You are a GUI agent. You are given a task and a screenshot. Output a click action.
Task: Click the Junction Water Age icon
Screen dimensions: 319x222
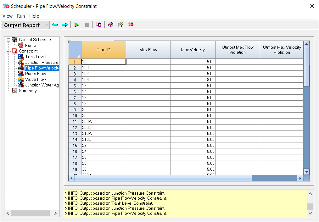(x=21, y=85)
